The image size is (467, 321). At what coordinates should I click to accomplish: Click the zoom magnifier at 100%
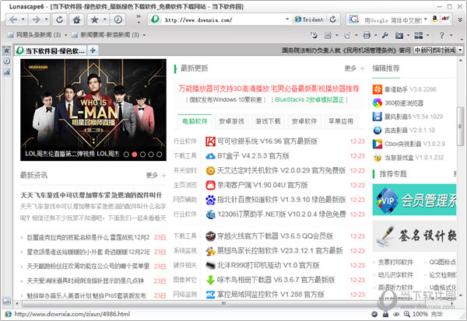tap(406, 314)
